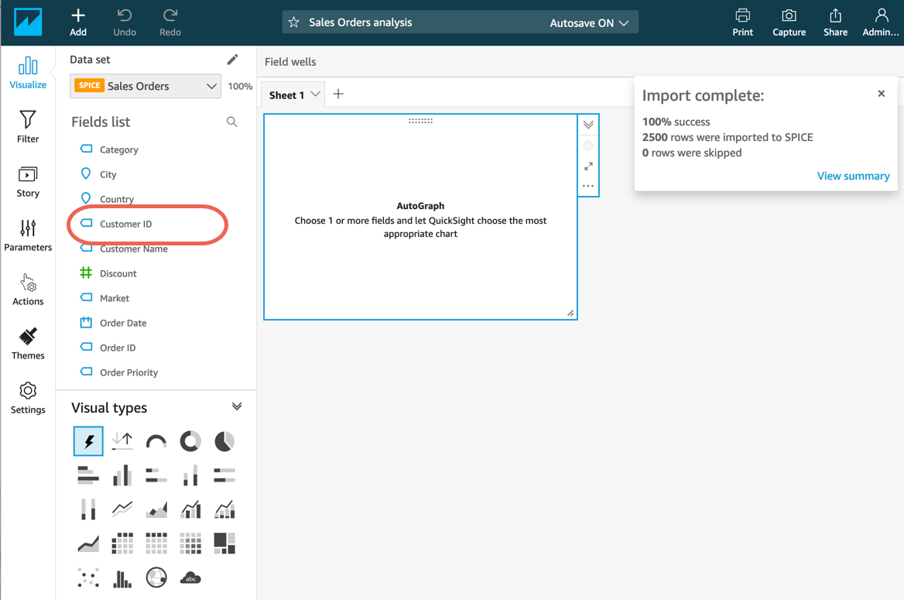The height and width of the screenshot is (600, 904).
Task: Click the star to favorite Sales Orders analysis
Action: (294, 22)
